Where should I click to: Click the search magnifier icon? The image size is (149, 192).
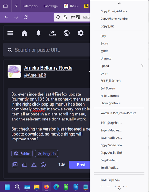10,50
